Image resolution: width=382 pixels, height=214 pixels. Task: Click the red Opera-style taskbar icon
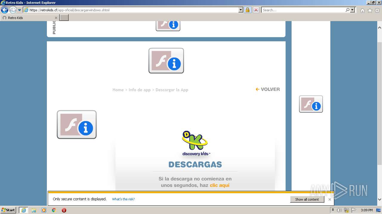[x=64, y=210]
